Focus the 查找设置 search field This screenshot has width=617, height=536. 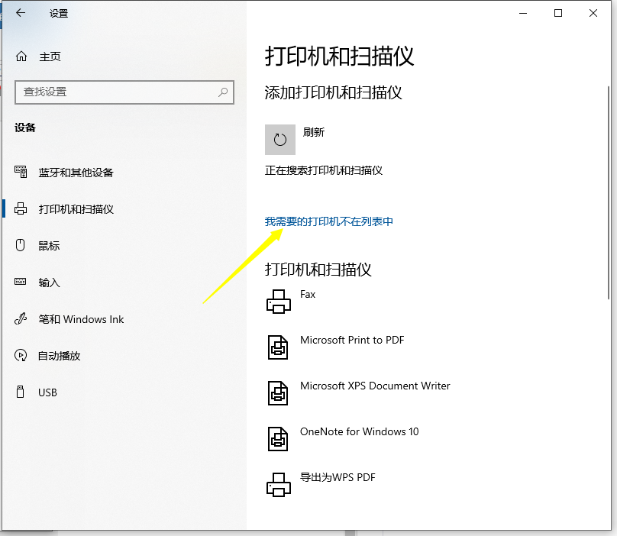[x=124, y=92]
